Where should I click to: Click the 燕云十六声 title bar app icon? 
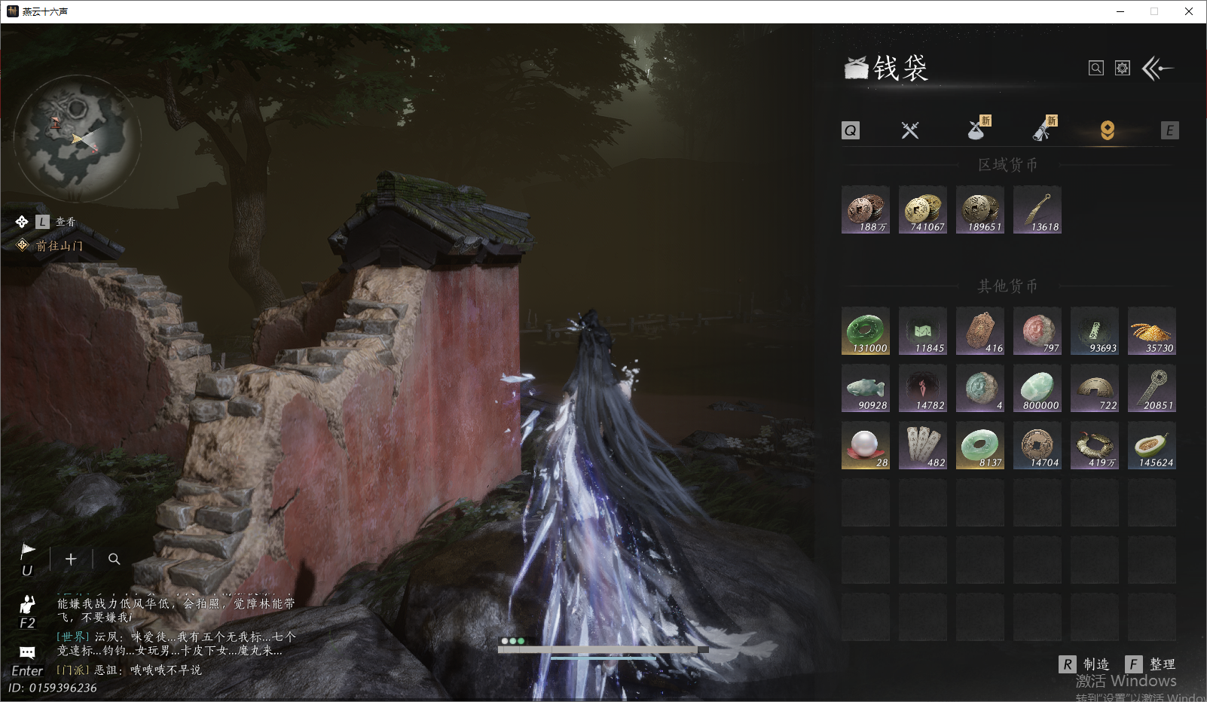point(12,11)
